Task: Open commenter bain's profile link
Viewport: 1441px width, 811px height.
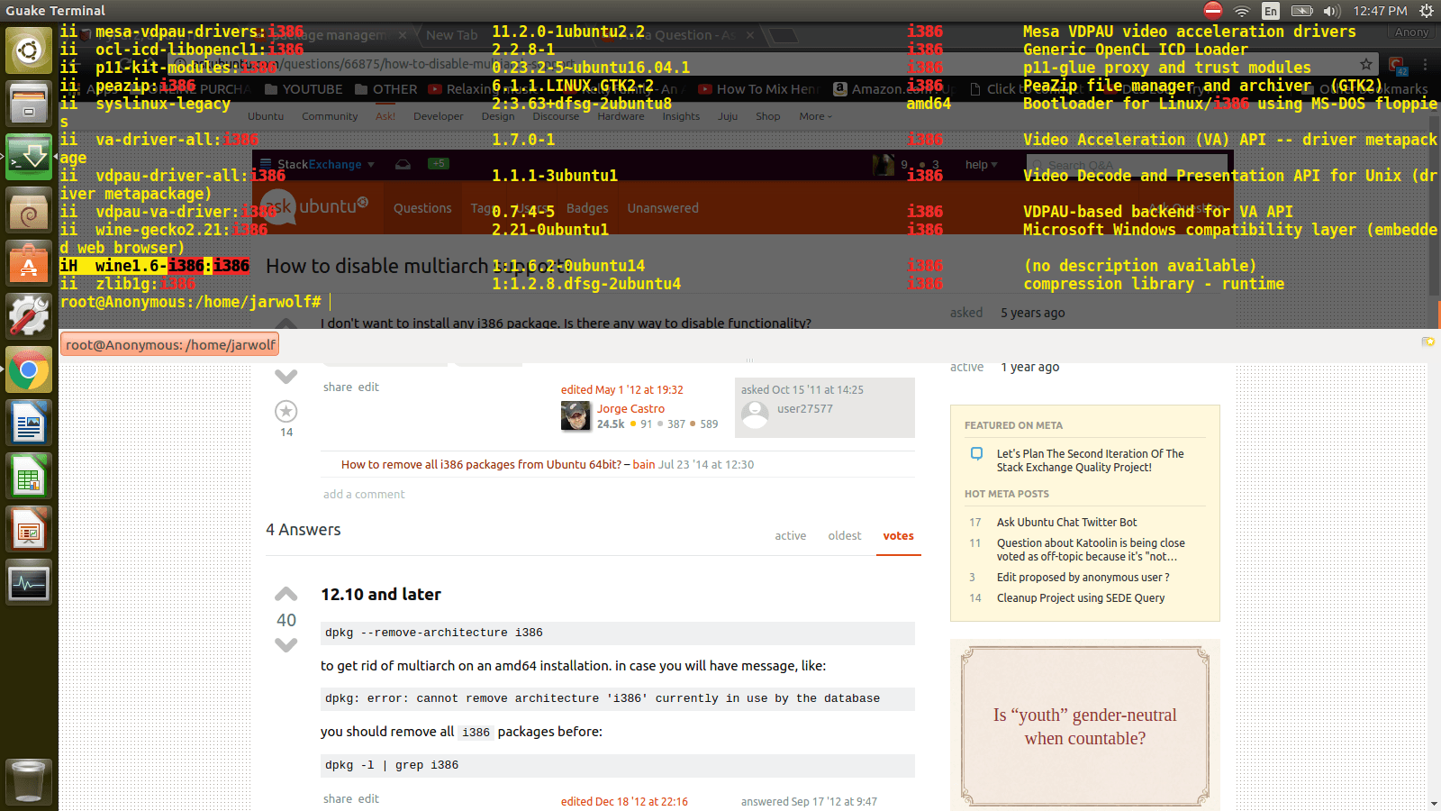Action: click(x=644, y=465)
